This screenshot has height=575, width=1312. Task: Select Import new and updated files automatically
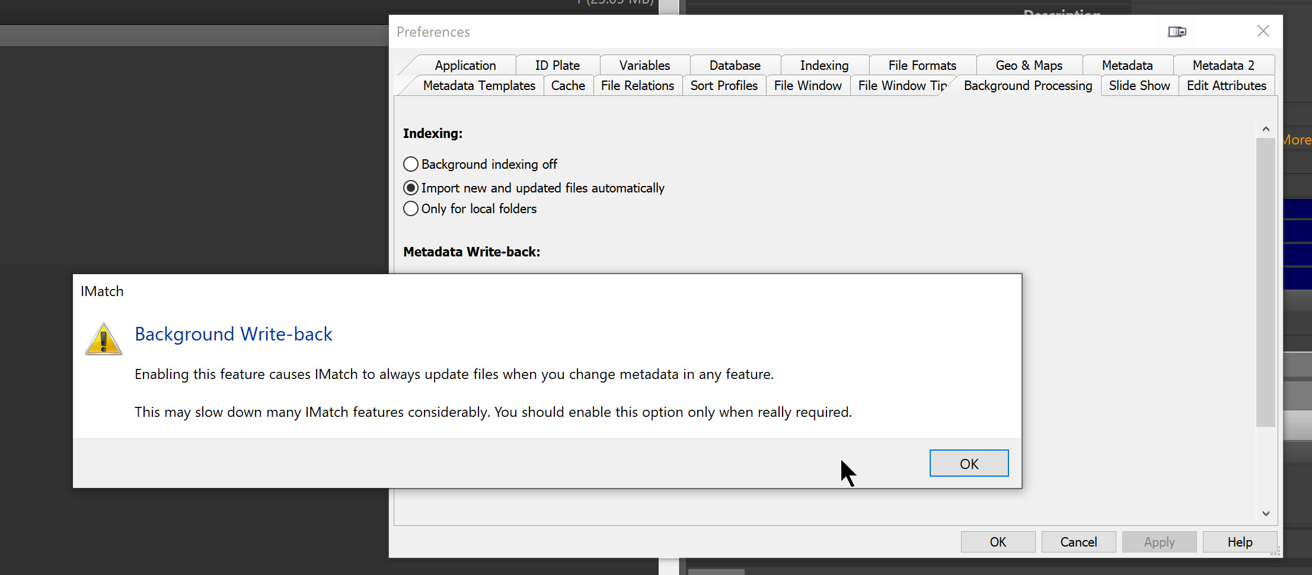click(x=411, y=188)
